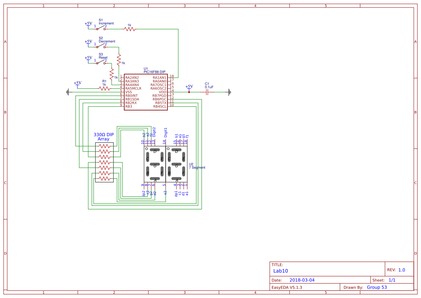Image resolution: width=421 pixels, height=298 pixels.
Task: Click the 0.1uF capacitor C1 symbol
Action: click(206, 92)
